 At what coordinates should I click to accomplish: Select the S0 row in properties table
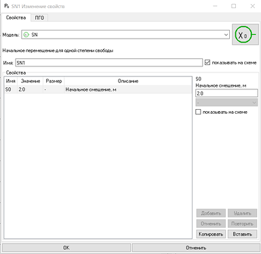click(98, 89)
